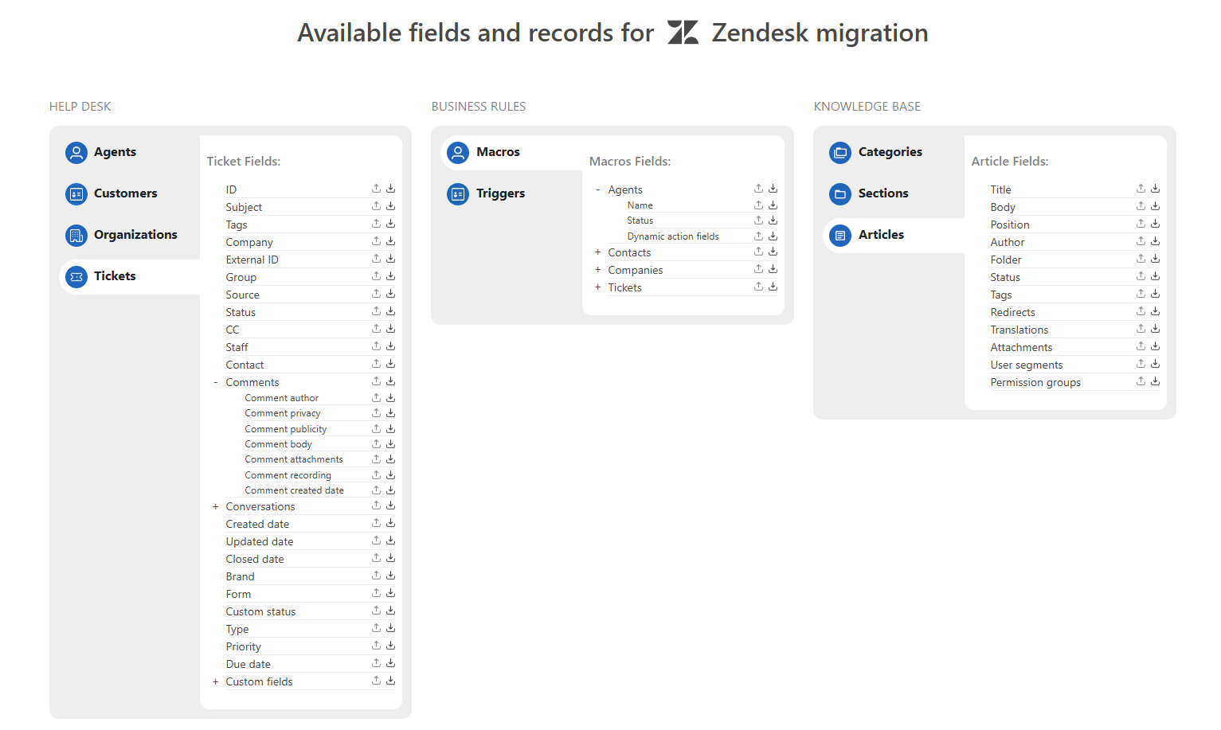Expand the Conversations field group
Viewport: 1221px width, 730px height.
coord(216,506)
